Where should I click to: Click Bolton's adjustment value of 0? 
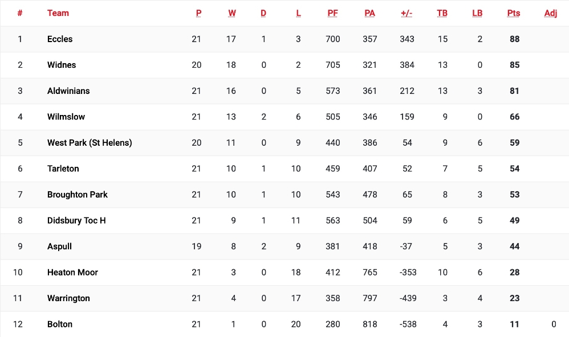(x=554, y=324)
